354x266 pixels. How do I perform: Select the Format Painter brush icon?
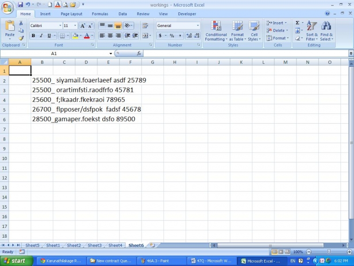coord(21,39)
